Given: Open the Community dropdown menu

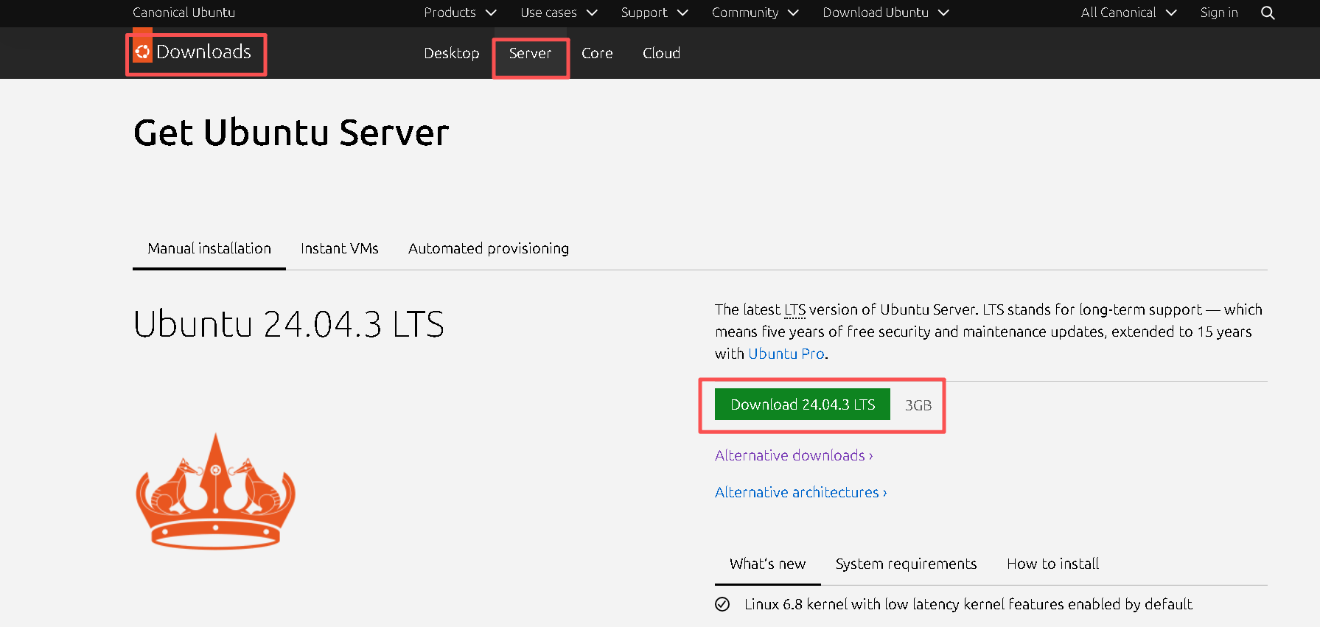Looking at the screenshot, I should pos(755,13).
